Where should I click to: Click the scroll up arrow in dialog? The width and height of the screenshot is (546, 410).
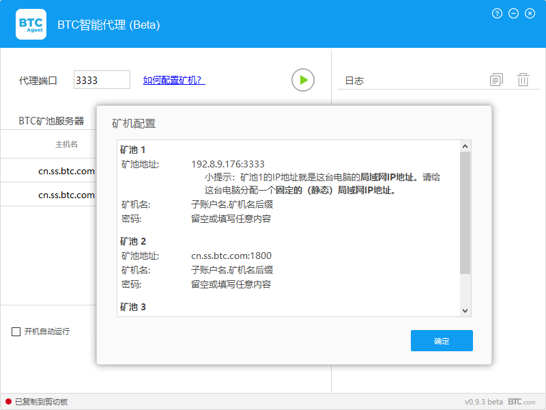click(465, 146)
